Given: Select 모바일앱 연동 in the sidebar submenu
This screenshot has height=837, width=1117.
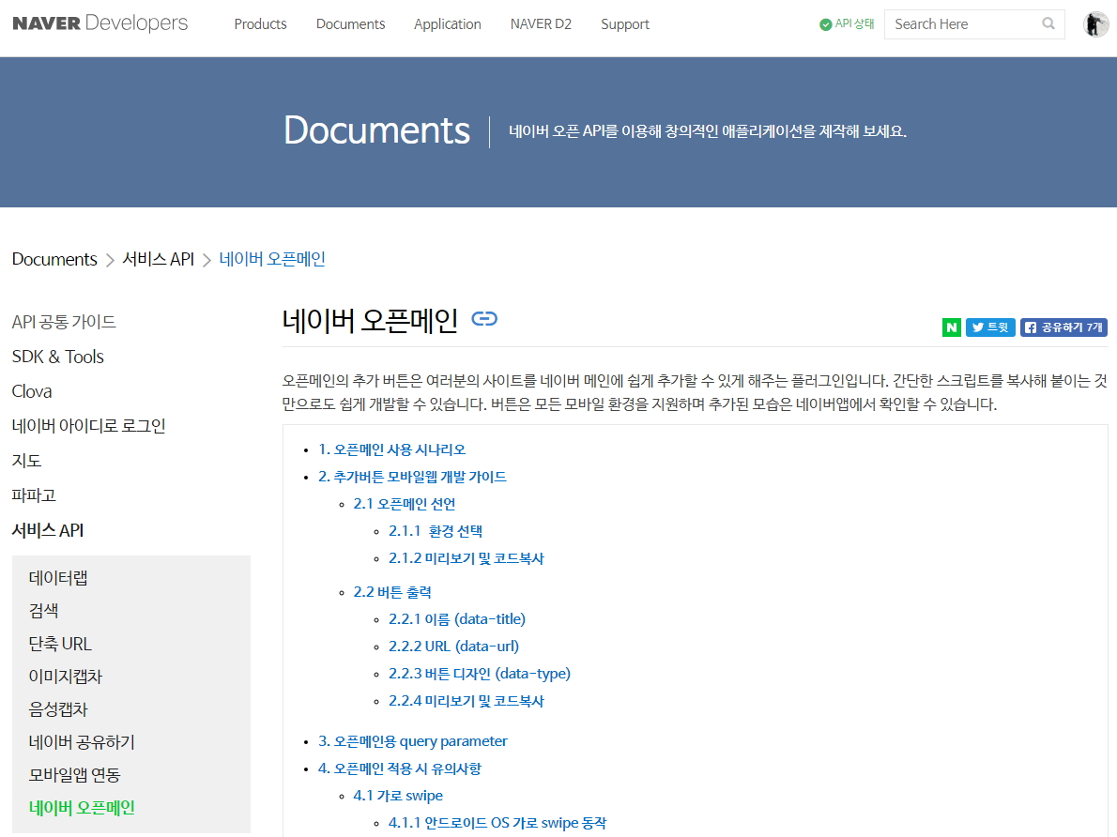Looking at the screenshot, I should [75, 775].
